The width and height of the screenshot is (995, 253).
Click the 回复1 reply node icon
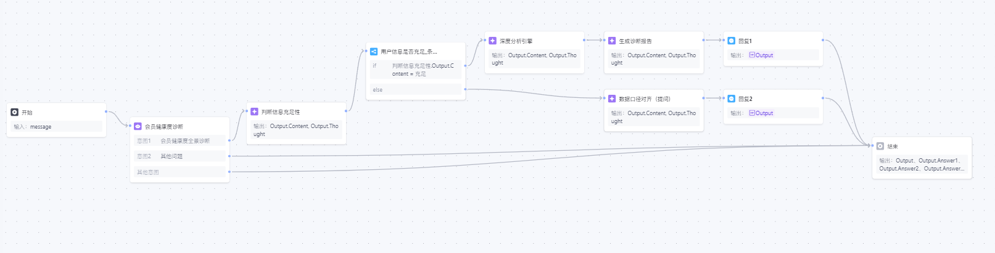pyautogui.click(x=732, y=41)
